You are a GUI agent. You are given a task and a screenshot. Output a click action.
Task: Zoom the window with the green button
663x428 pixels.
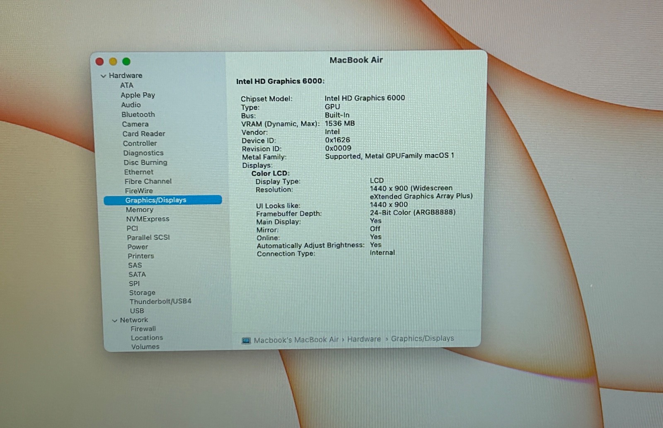point(126,62)
